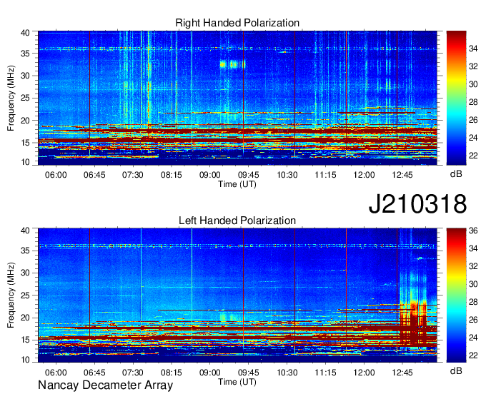Click the 12:45 tick label of the Right Handed plot
Viewport: 486px width, 394px height.
[x=402, y=175]
